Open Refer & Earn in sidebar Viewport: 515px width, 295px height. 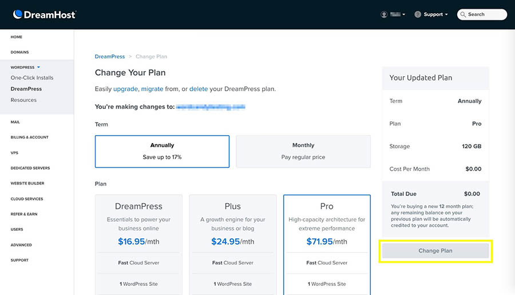[x=24, y=214]
